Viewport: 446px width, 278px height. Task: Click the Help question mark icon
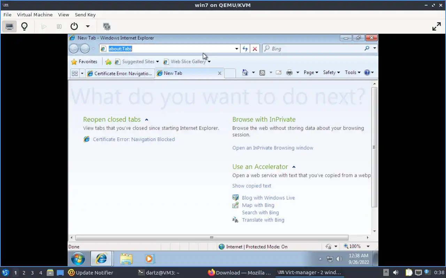tap(367, 72)
